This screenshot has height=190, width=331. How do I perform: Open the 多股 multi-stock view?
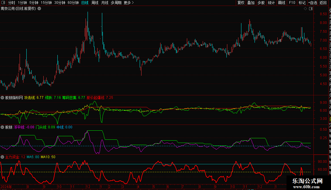(261, 3)
